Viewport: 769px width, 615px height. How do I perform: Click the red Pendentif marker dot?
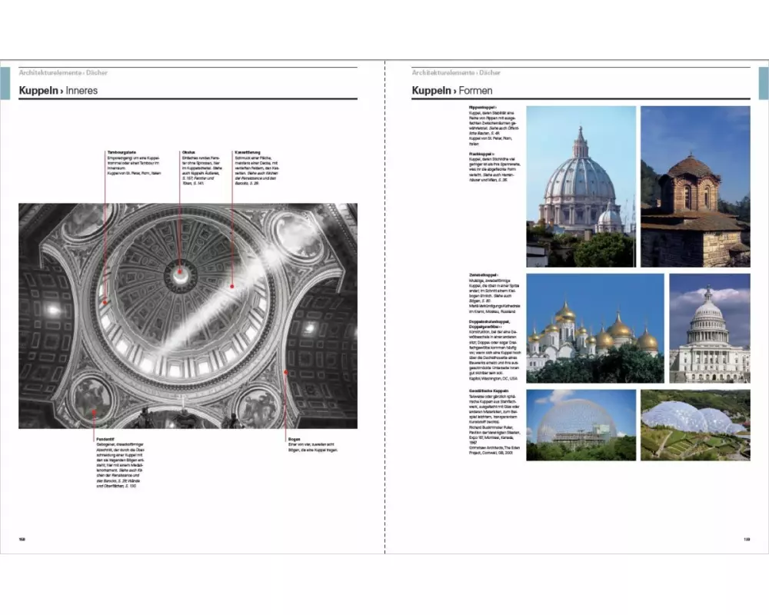tap(94, 411)
